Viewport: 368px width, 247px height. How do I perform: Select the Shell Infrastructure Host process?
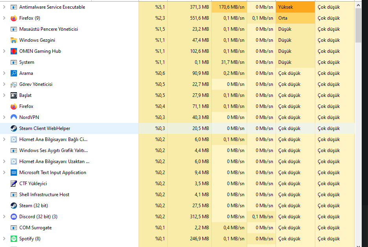pyautogui.click(x=177, y=195)
